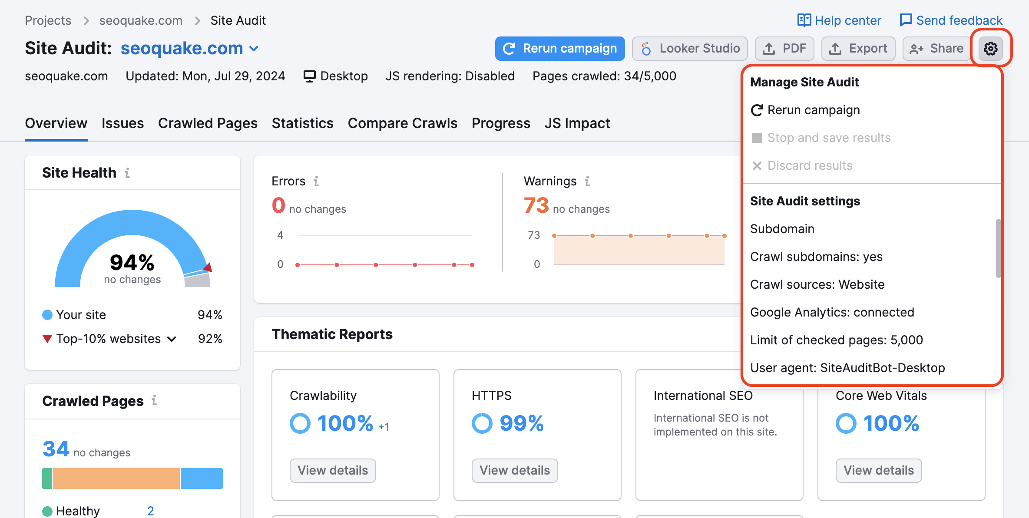Viewport: 1029px width, 518px height.
Task: Click the settings menu scrollbar
Action: 998,248
